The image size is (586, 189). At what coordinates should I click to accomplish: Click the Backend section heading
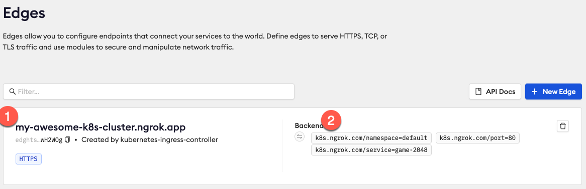coord(308,125)
